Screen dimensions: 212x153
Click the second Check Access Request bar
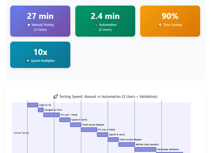coord(113,140)
